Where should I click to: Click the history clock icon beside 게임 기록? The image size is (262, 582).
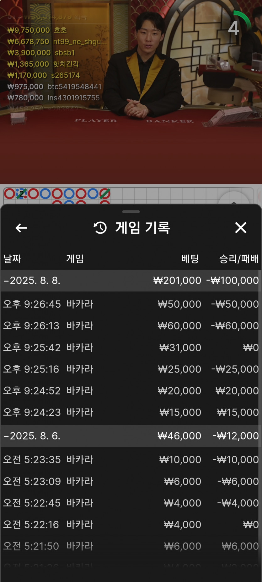click(100, 228)
